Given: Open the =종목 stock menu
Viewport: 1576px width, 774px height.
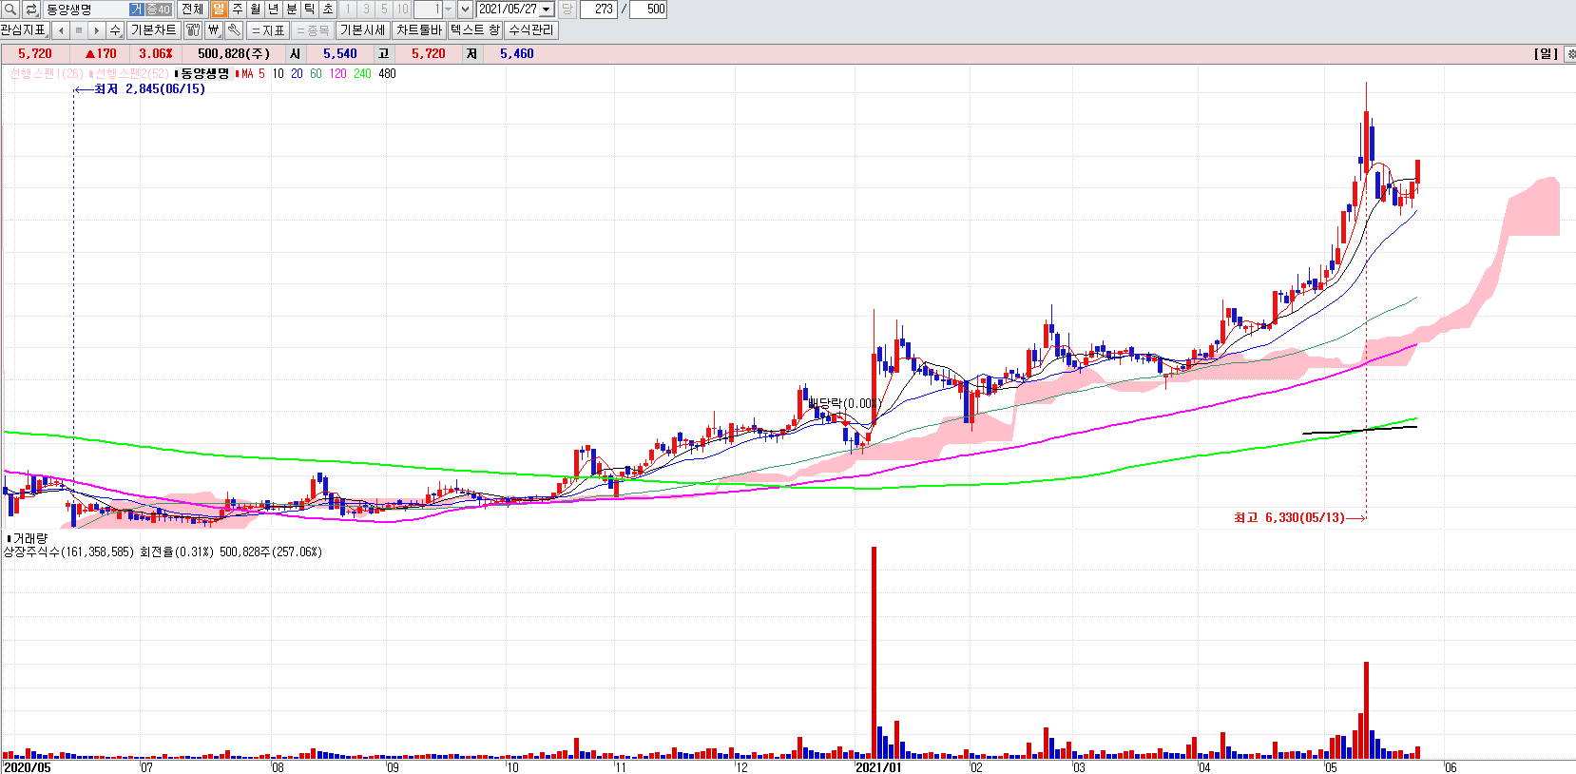Looking at the screenshot, I should click(x=313, y=30).
